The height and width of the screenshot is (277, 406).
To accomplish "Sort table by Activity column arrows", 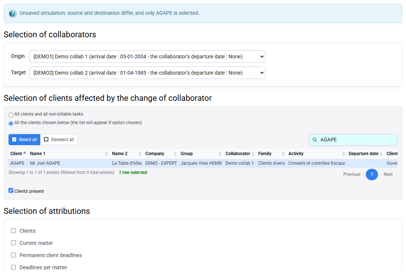I will coord(343,154).
